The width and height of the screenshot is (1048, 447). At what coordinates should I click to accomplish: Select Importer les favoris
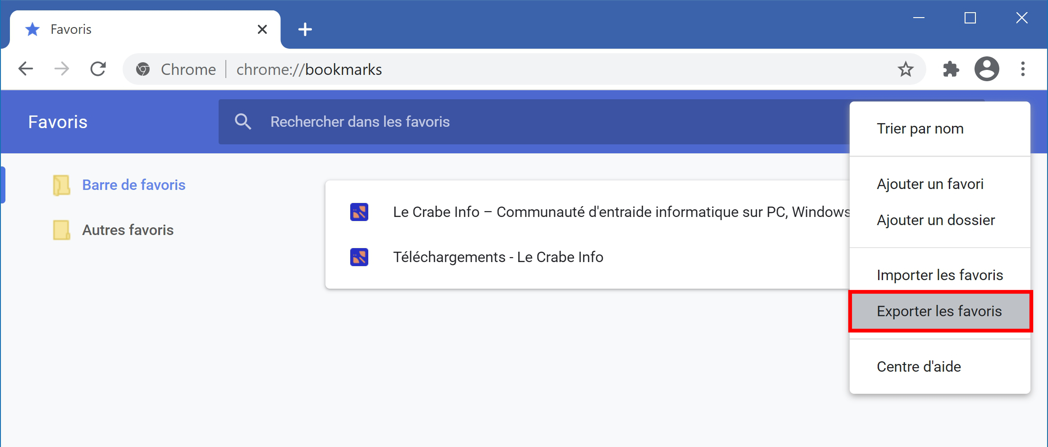(x=940, y=275)
